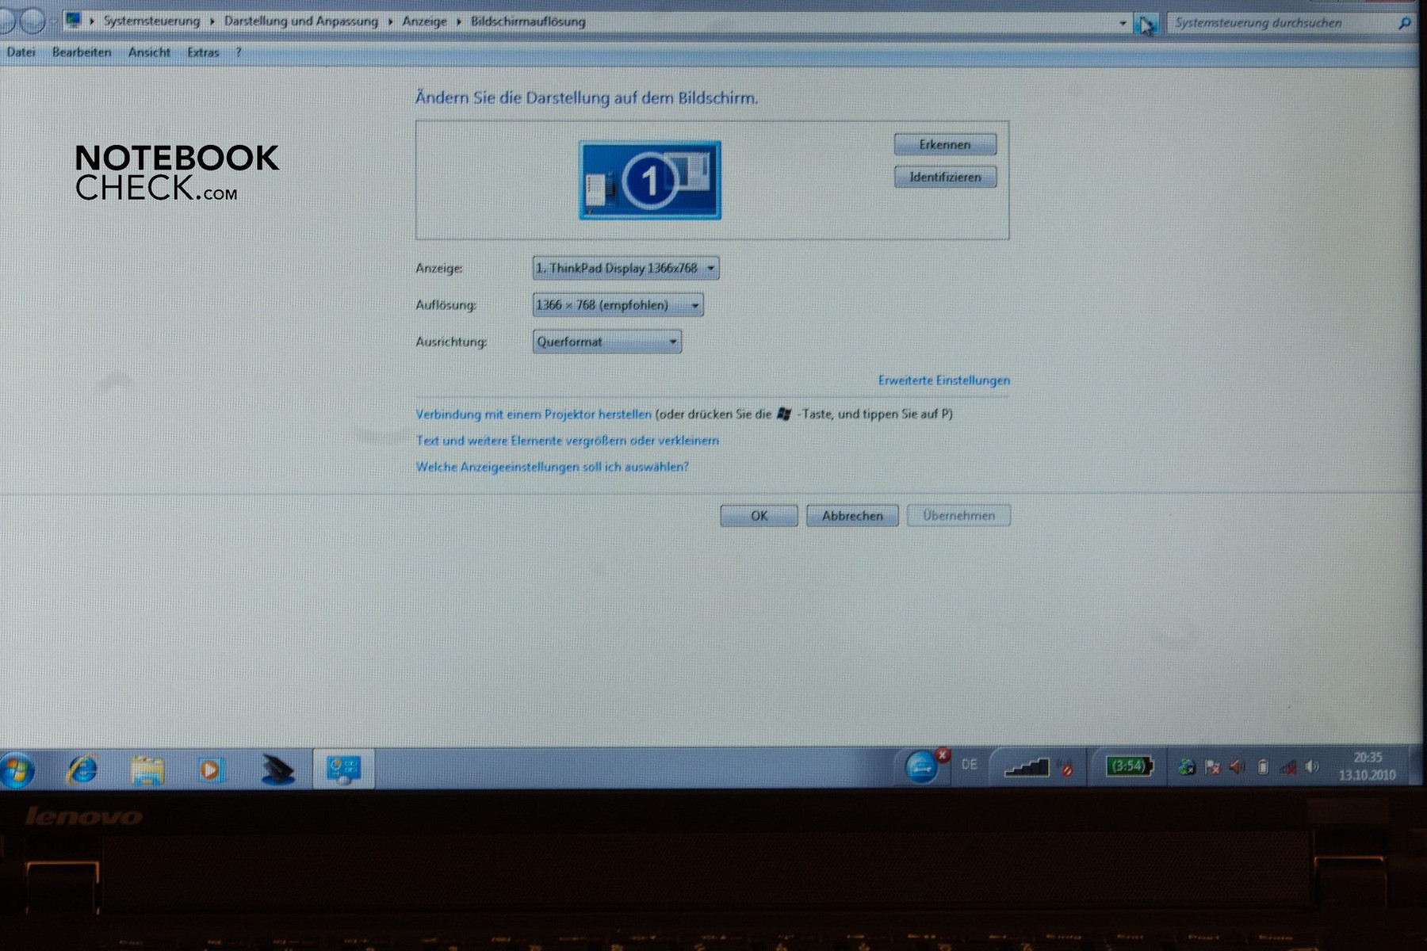
Task: Click the Anzeige breadcrumb
Action: 424,21
